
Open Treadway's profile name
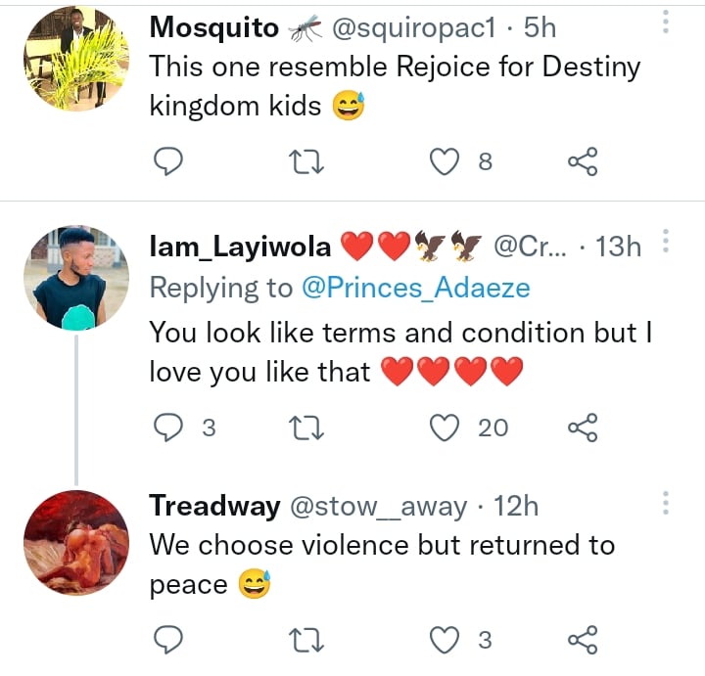click(x=211, y=506)
